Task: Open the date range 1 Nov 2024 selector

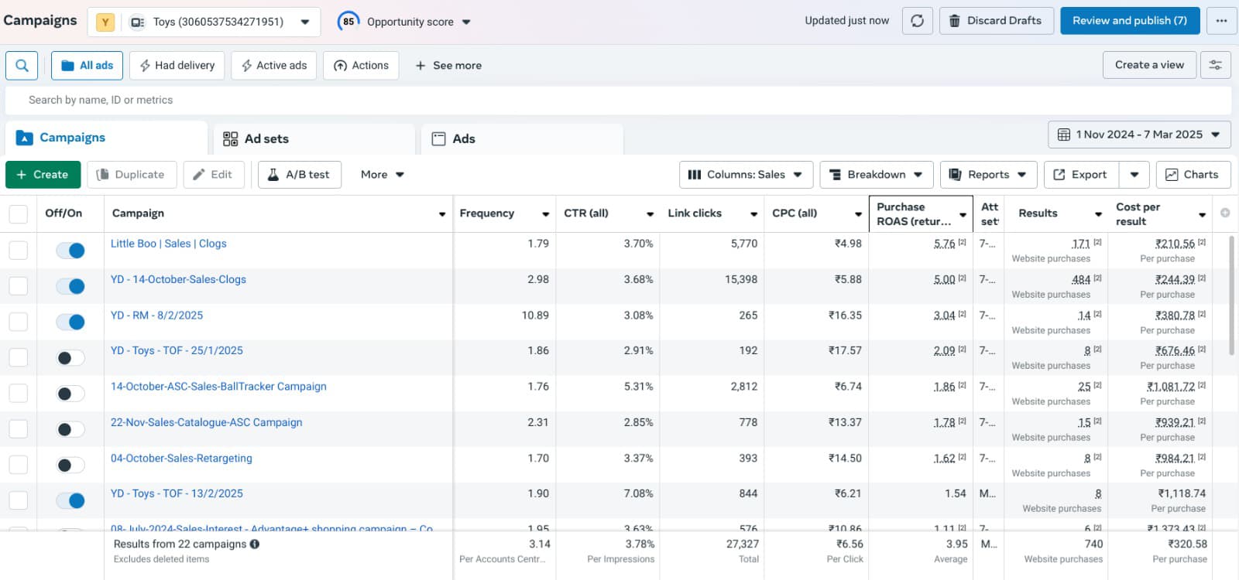Action: pos(1139,135)
